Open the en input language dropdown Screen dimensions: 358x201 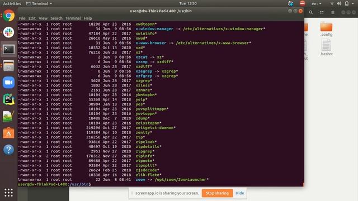tap(317, 3)
